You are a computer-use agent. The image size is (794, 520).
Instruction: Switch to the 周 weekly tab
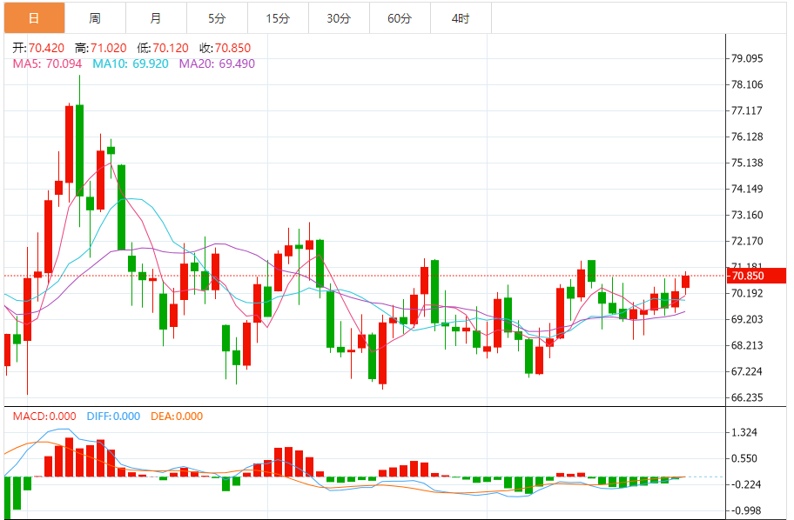[x=95, y=18]
